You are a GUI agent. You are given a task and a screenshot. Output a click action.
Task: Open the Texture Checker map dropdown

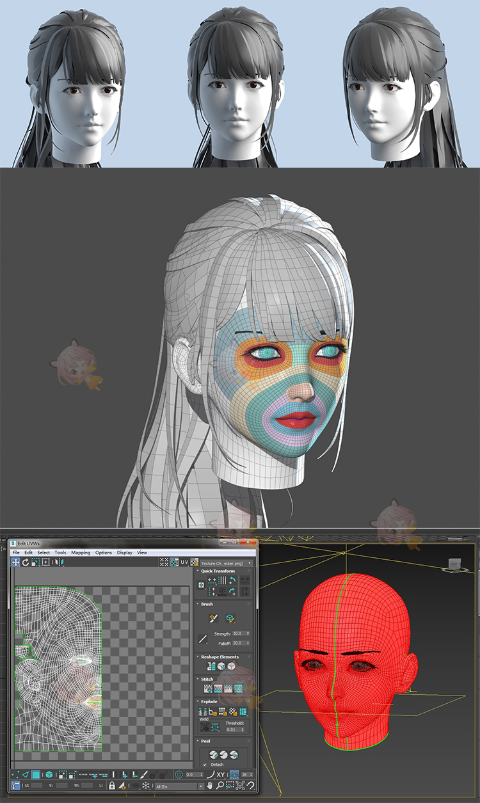227,563
